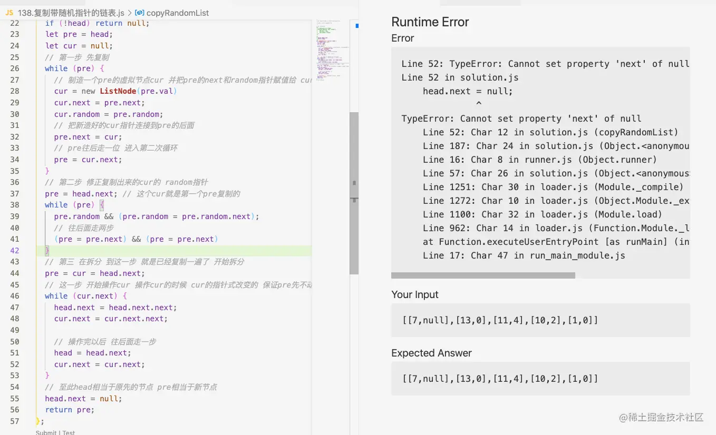Screen dimensions: 716x435
Task: Click line 'head.next = head.next.next;'
Action: tap(115, 308)
